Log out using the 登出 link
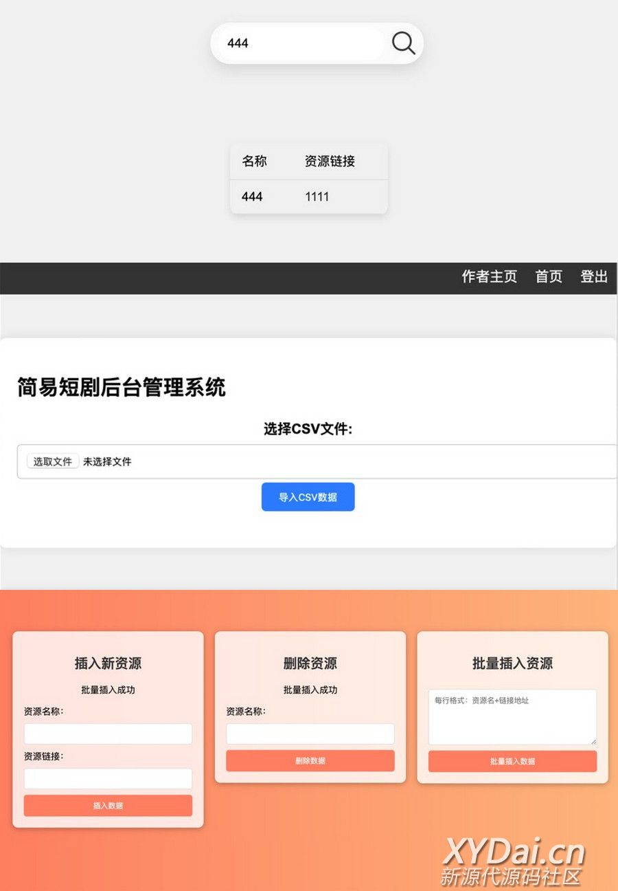Screen dimensions: 618x891 click(594, 276)
